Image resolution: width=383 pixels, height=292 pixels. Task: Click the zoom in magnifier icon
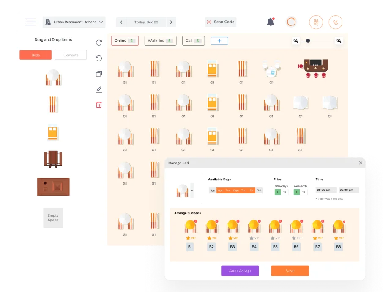tap(339, 41)
